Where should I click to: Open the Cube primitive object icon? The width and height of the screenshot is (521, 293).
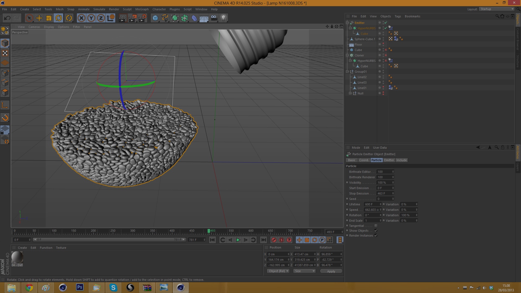pyautogui.click(x=155, y=18)
